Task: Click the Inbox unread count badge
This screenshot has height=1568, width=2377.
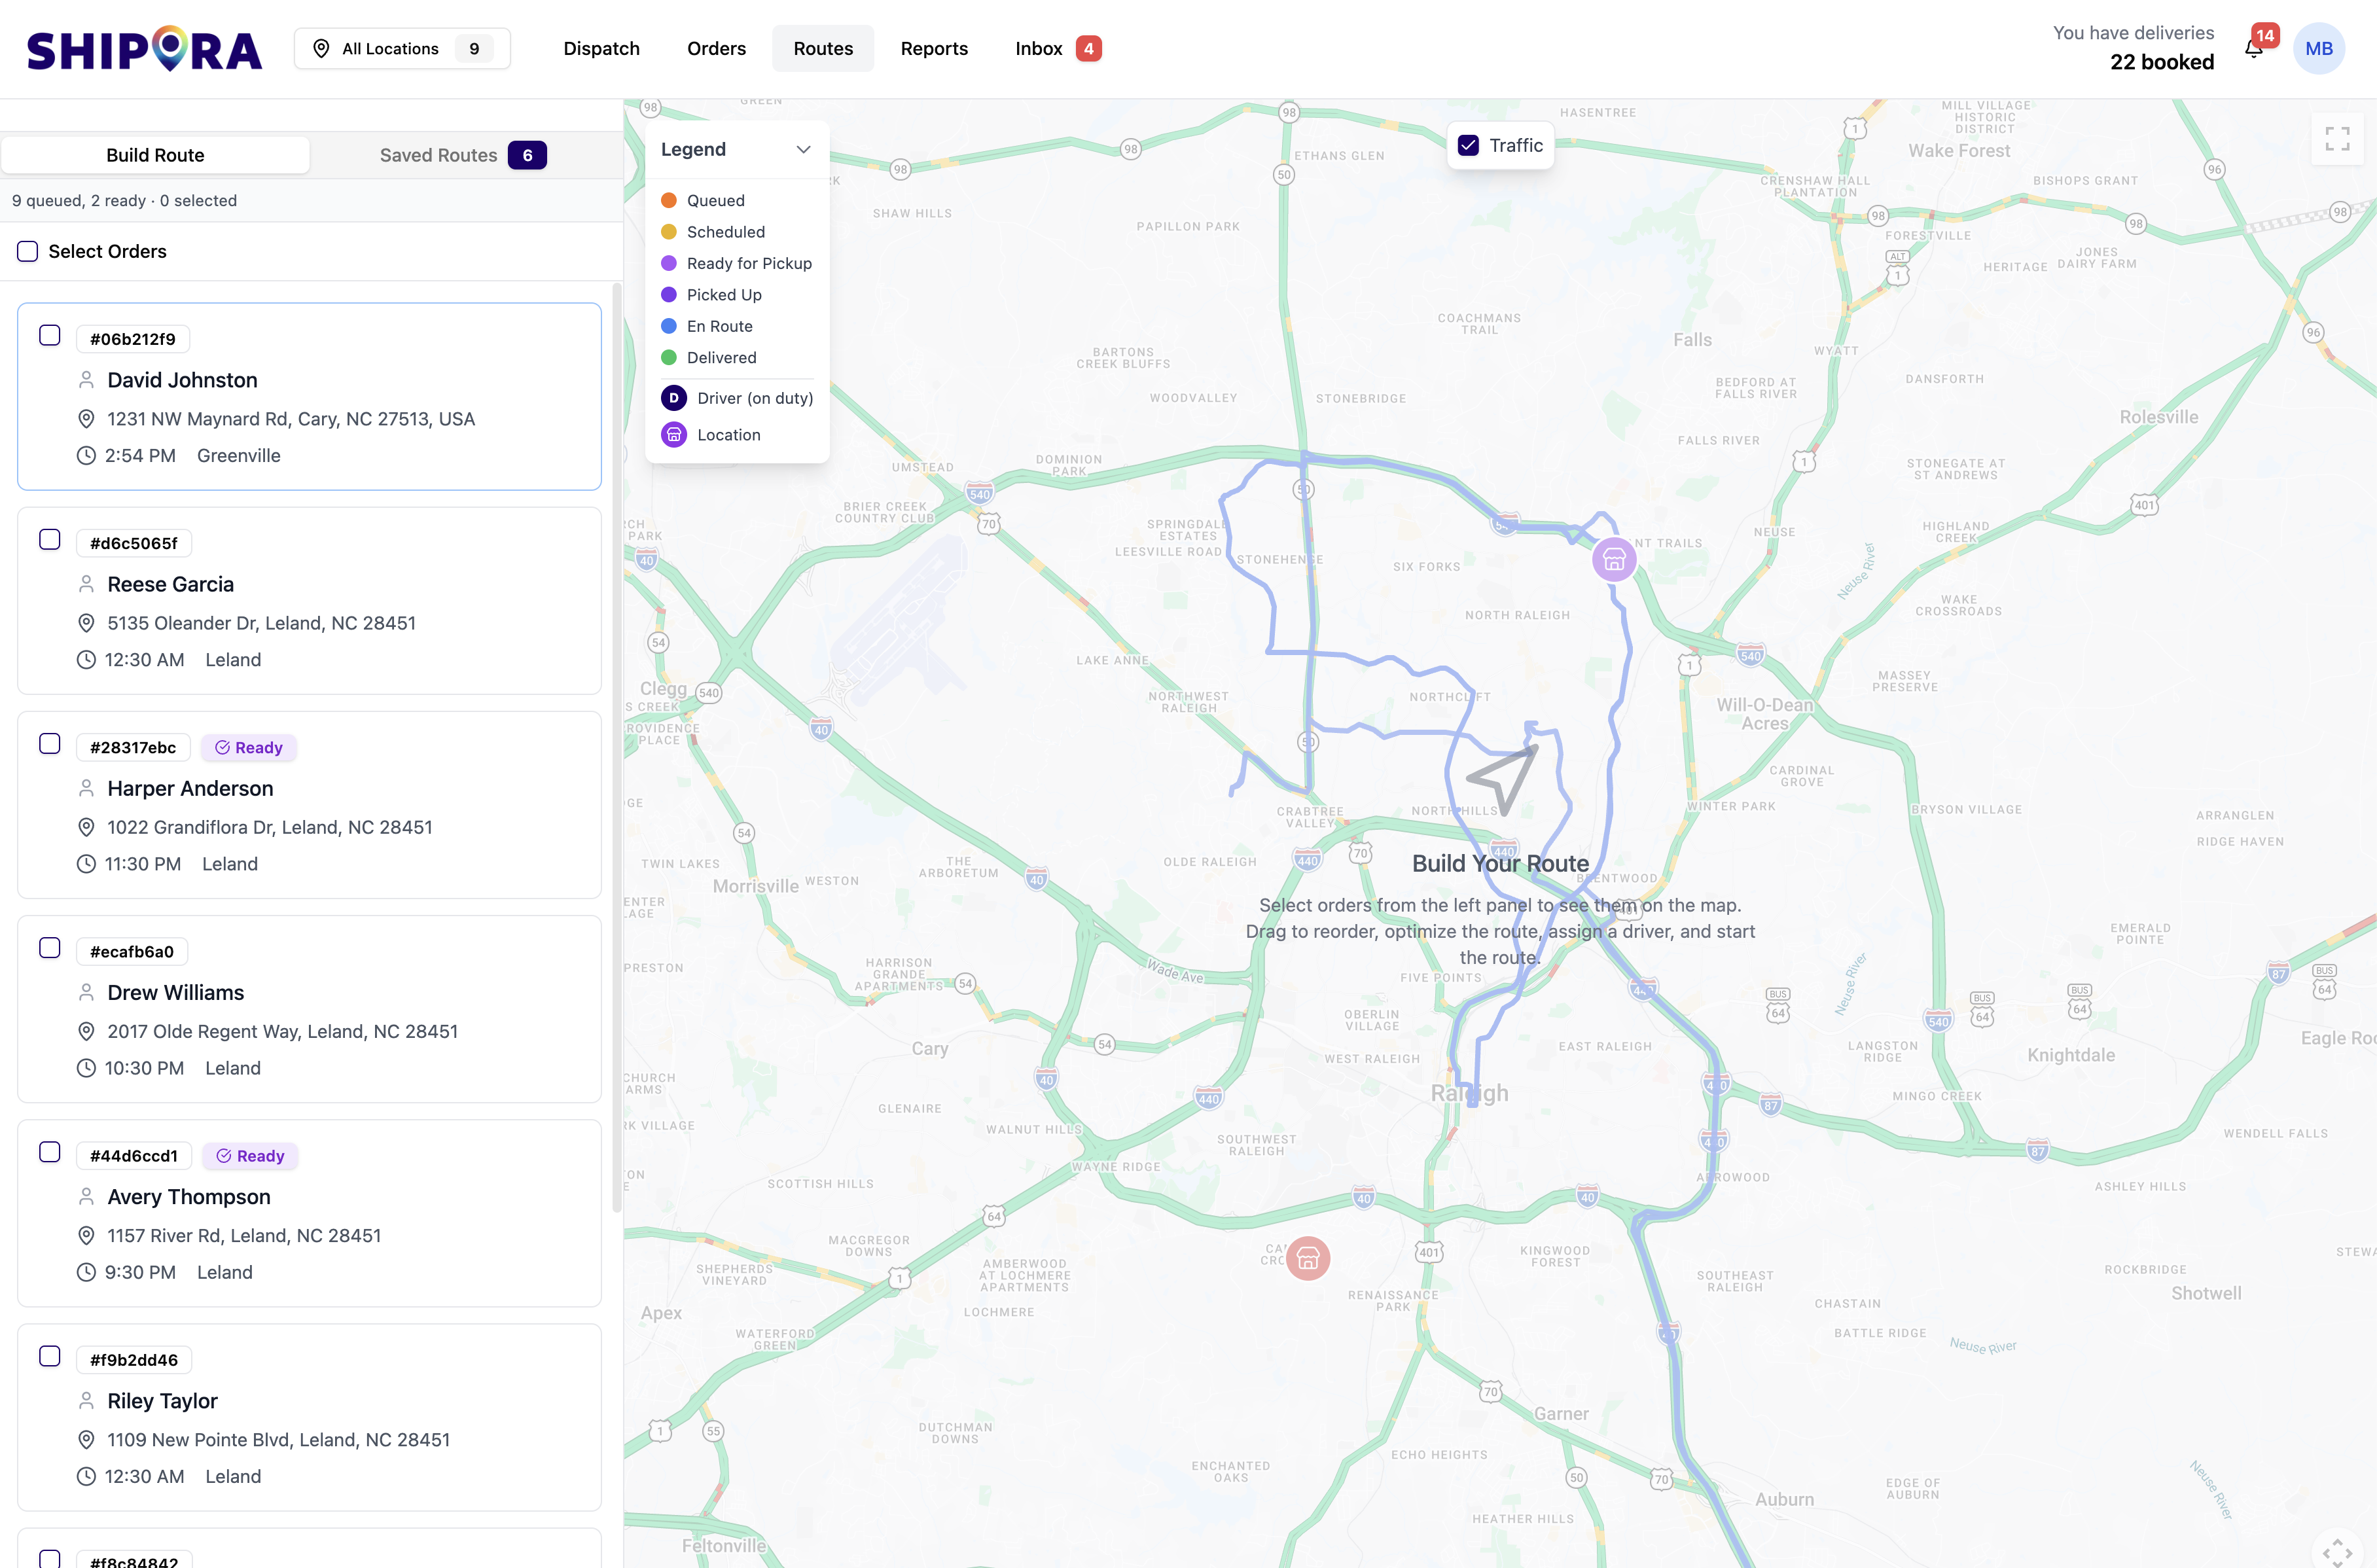Action: (x=1088, y=49)
